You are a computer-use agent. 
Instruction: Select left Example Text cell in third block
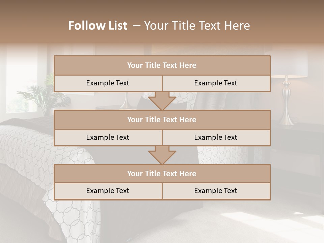pyautogui.click(x=108, y=191)
